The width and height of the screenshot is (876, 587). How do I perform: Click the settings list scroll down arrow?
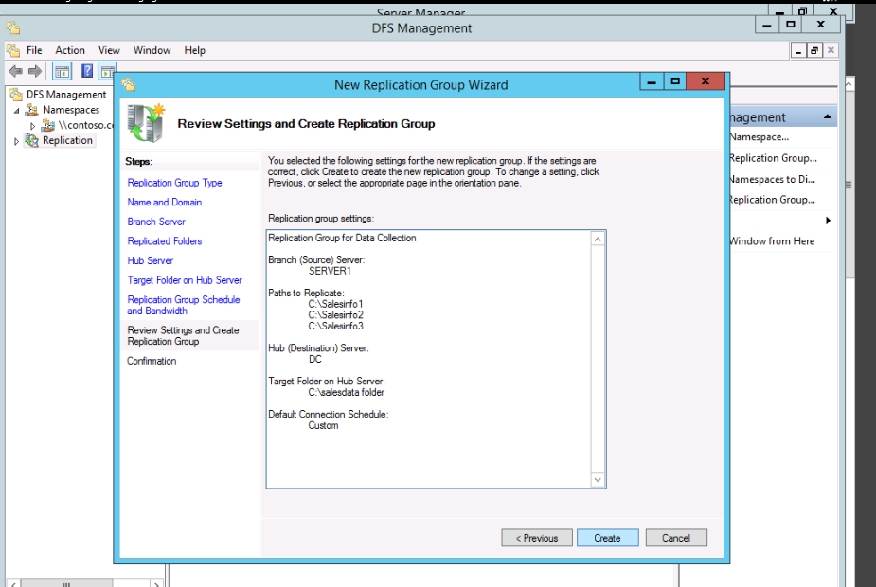pos(598,480)
